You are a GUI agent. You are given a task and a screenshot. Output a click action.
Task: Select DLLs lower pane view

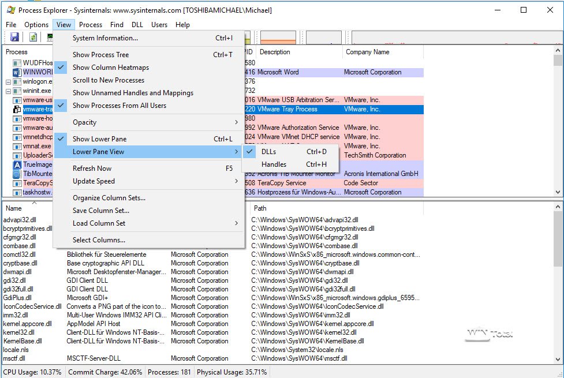[x=290, y=151]
